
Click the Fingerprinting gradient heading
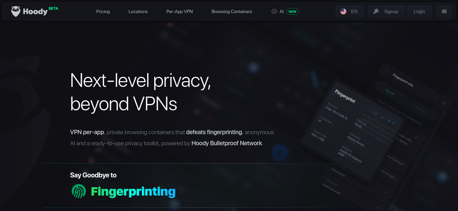pyautogui.click(x=133, y=192)
